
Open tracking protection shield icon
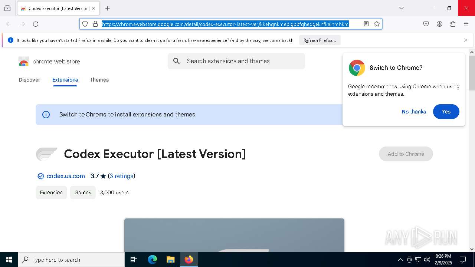pyautogui.click(x=85, y=24)
